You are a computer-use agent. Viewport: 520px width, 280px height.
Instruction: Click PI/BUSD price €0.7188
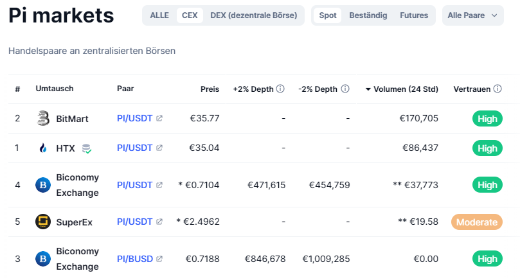pyautogui.click(x=202, y=259)
